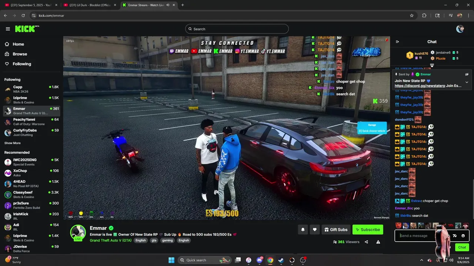
Task: Click the browser address bar URL
Action: 51,16
